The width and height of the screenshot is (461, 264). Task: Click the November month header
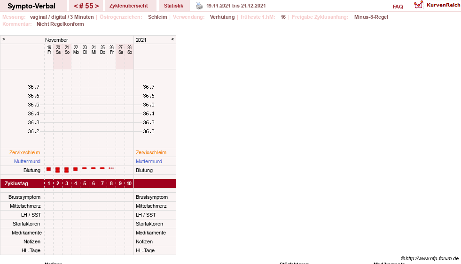[56, 40]
